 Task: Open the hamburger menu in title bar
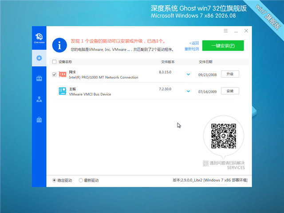click(225, 31)
